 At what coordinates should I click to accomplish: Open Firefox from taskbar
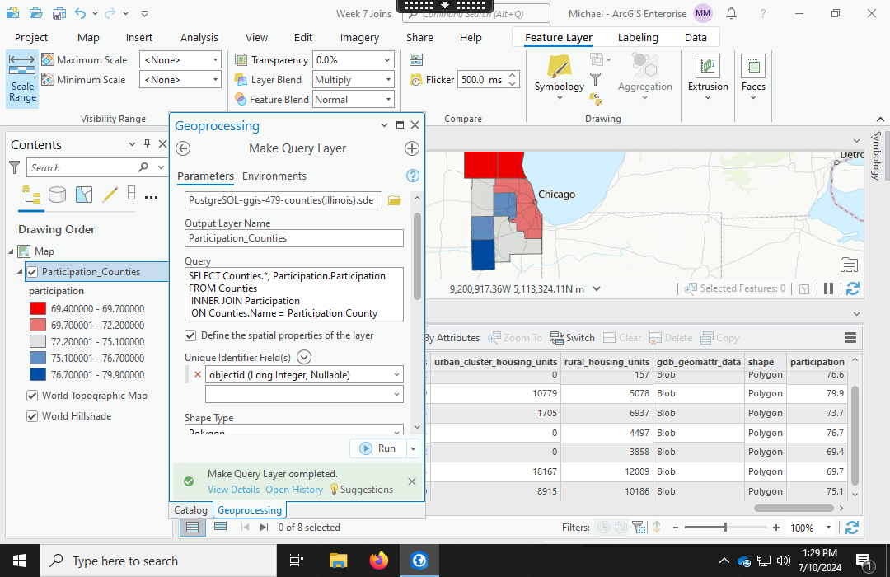tap(378, 561)
